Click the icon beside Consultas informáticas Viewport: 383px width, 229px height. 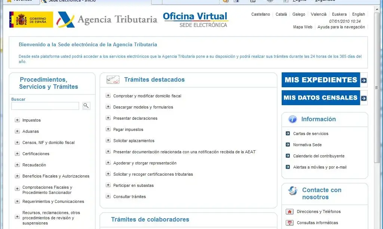pyautogui.click(x=289, y=223)
